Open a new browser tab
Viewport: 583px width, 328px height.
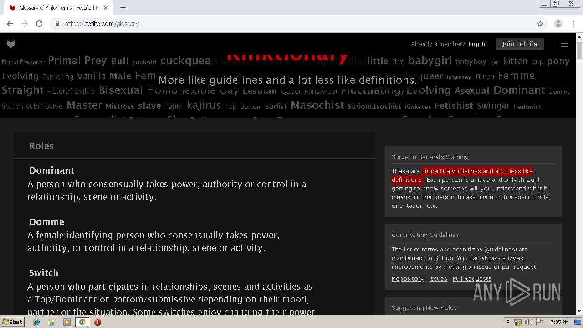(123, 8)
